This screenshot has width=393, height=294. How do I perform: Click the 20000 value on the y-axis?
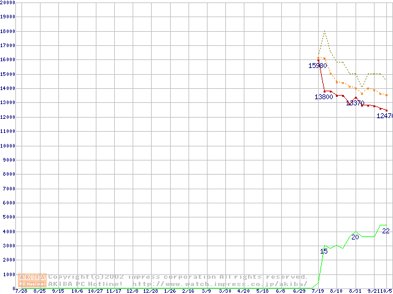(x=7, y=2)
